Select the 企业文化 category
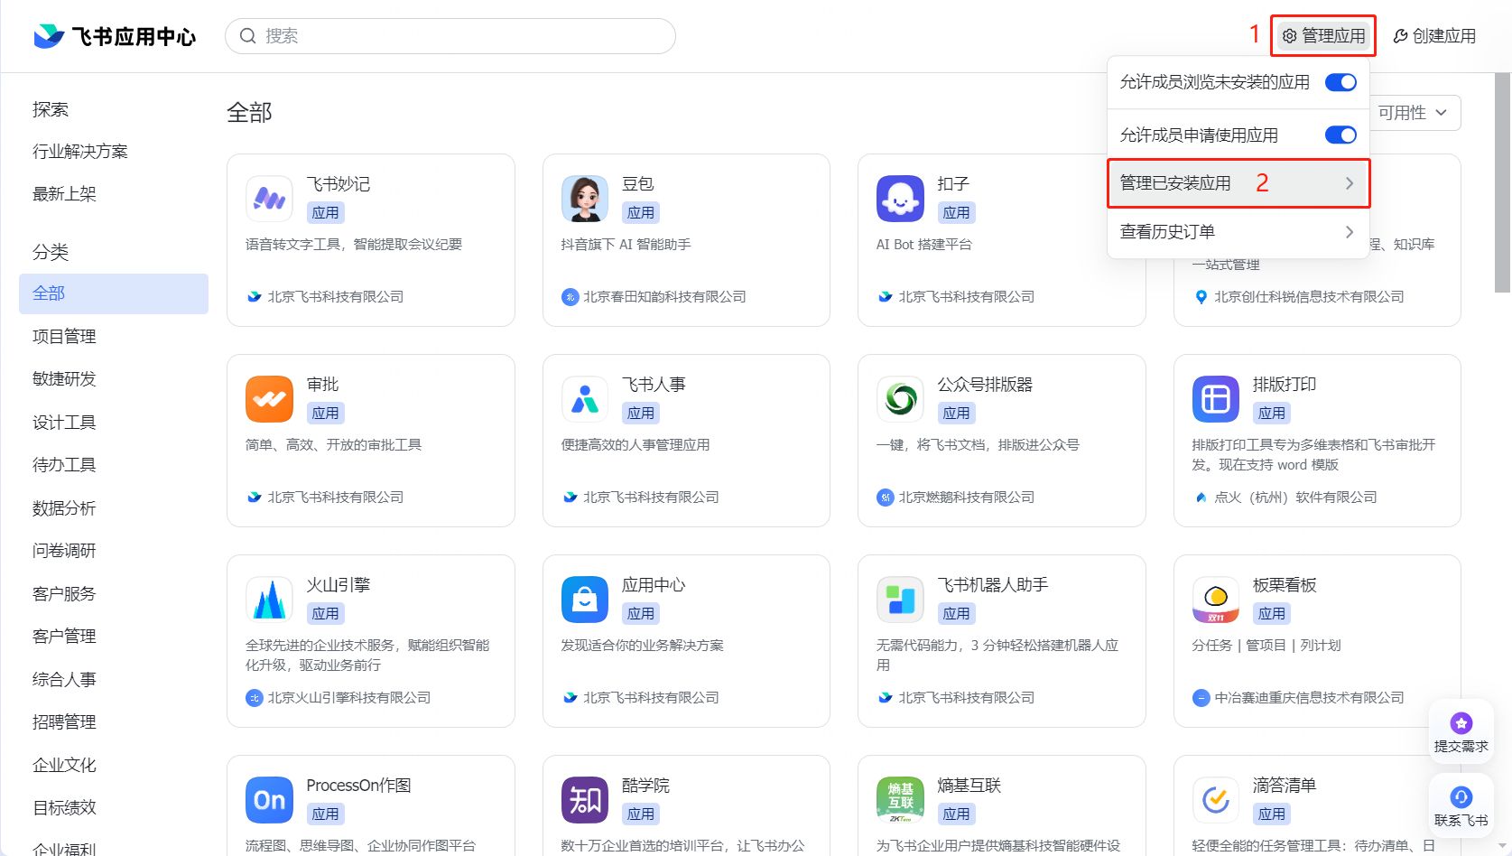Viewport: 1512px width, 856px height. 64,765
